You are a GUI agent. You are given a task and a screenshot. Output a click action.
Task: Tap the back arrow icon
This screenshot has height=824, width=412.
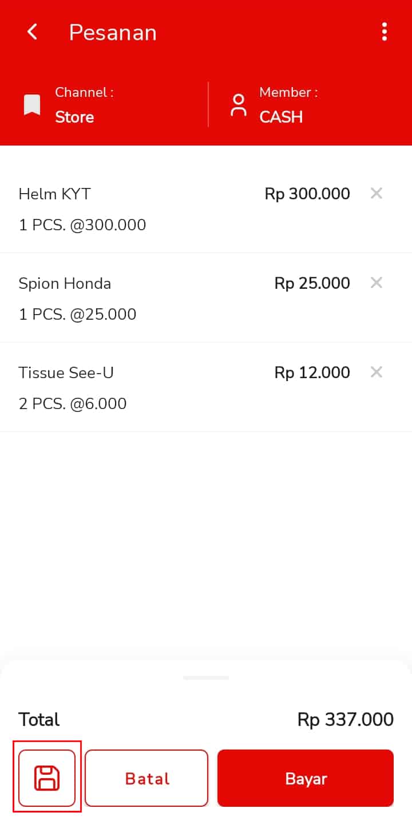pyautogui.click(x=33, y=32)
